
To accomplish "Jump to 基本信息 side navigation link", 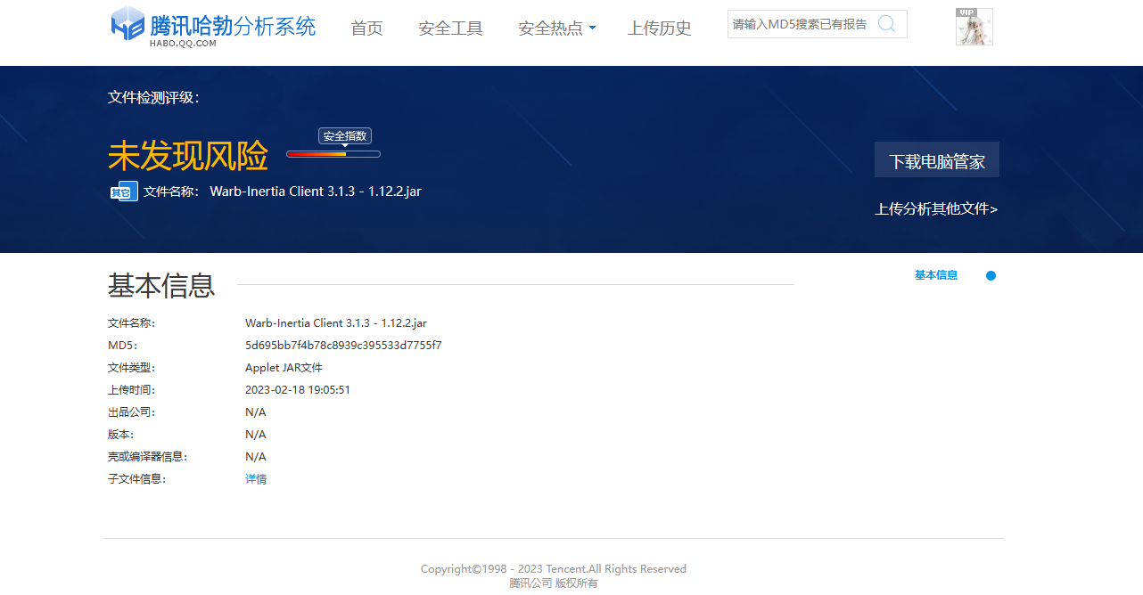I will click(x=936, y=275).
